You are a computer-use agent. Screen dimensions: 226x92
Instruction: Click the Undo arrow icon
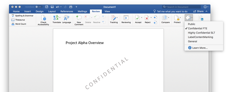click(x=58, y=7)
